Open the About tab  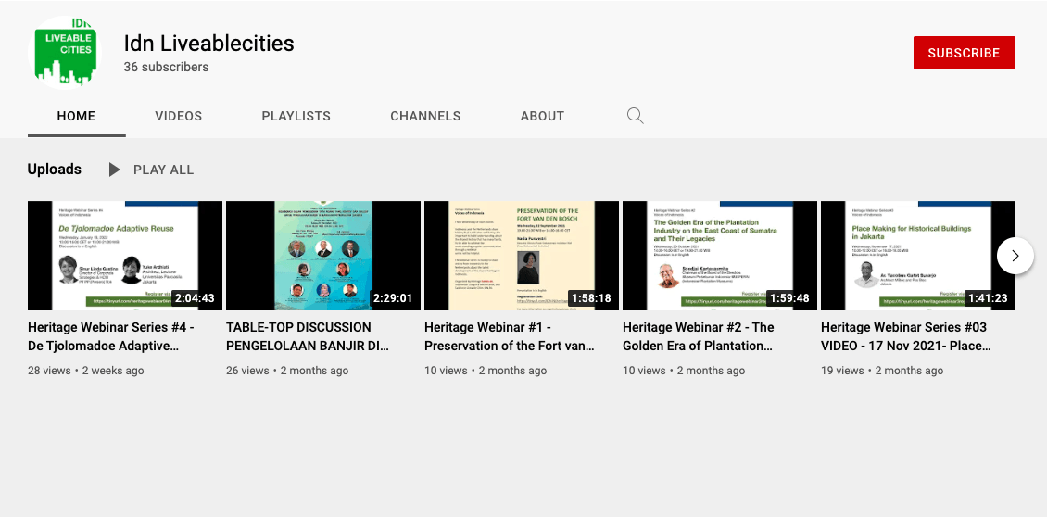(542, 116)
